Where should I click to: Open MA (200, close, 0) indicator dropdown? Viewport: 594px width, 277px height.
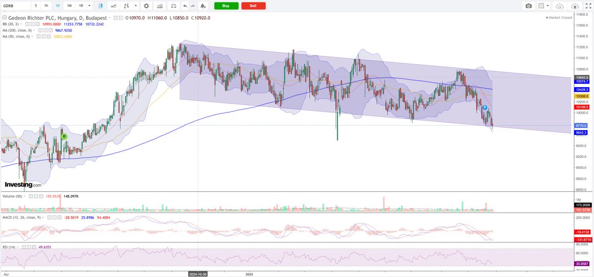click(34, 30)
